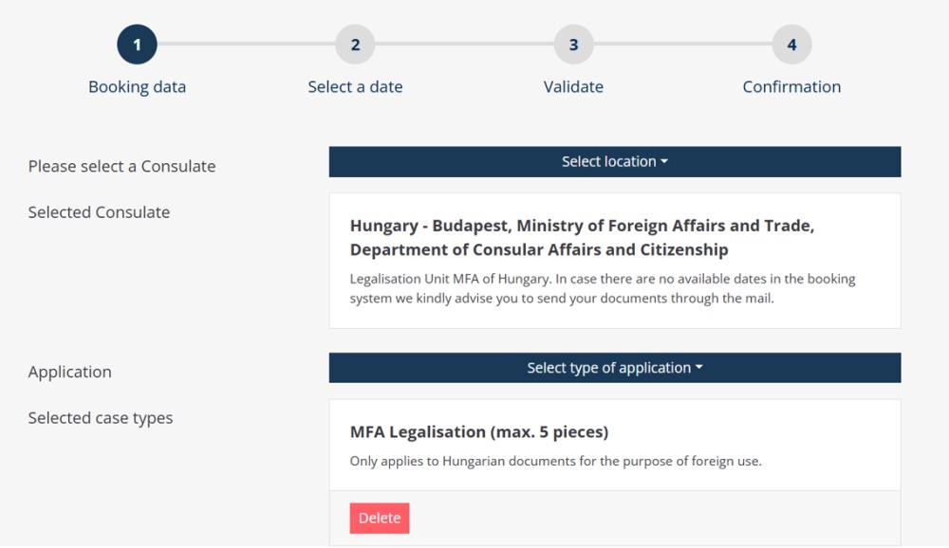Select the 'Validate' step label
The width and height of the screenshot is (949, 548).
pos(573,86)
